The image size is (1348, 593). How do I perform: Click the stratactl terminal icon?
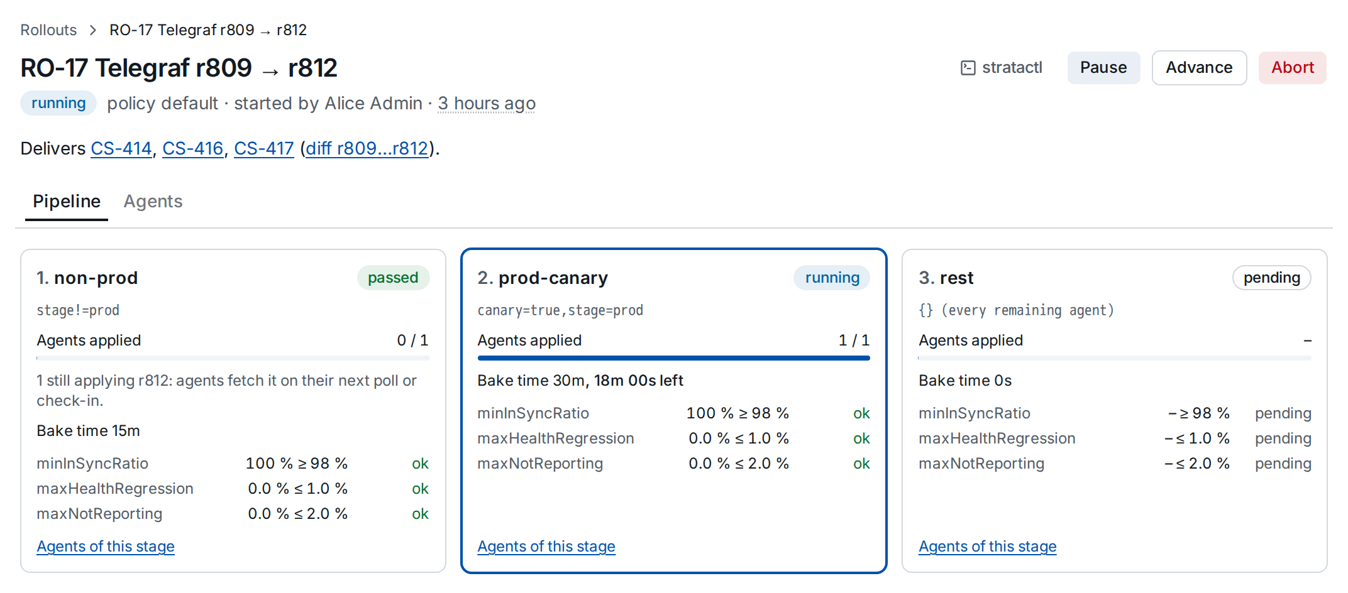coord(968,68)
